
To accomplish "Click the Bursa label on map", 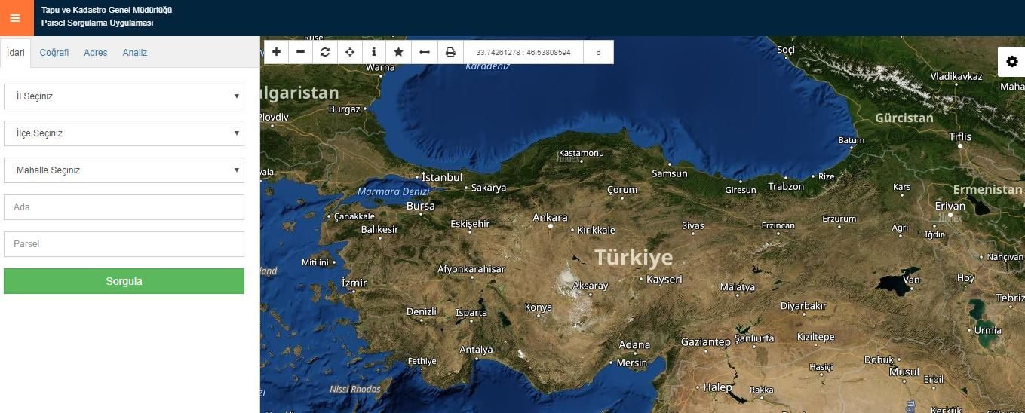I will [420, 206].
